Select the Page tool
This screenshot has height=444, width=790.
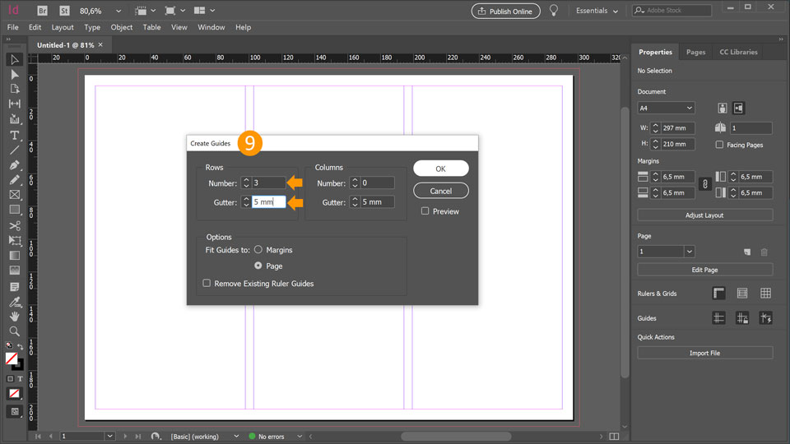(15, 89)
